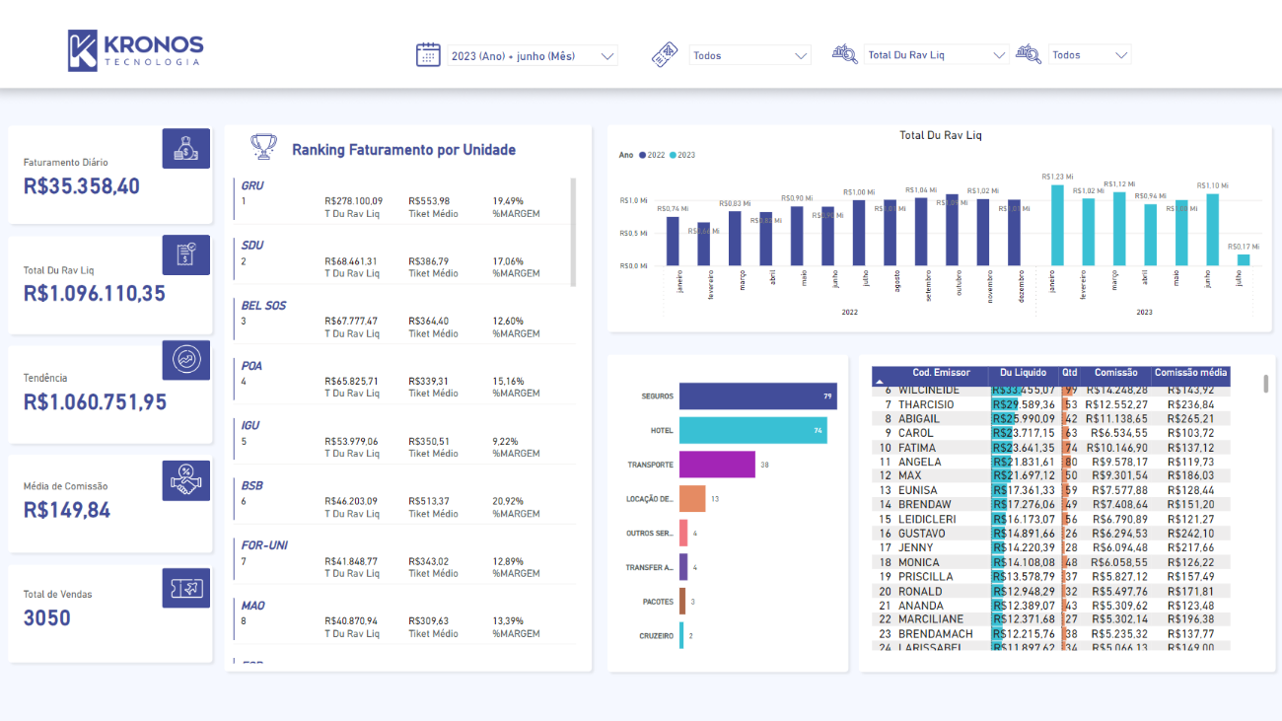Sort table by Comissão column header
The width and height of the screenshot is (1282, 721).
coord(1115,373)
